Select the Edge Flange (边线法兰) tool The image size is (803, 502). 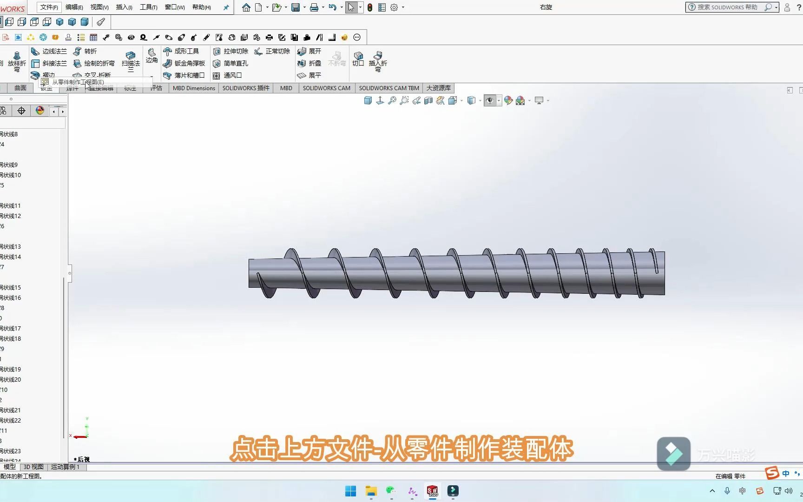click(x=51, y=51)
